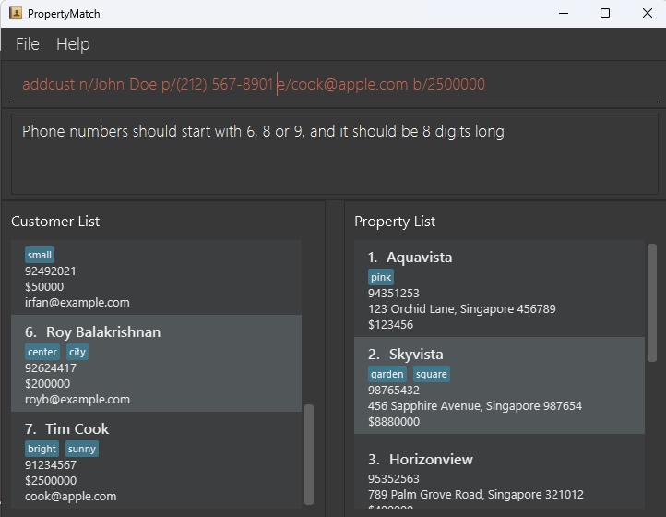Image resolution: width=666 pixels, height=517 pixels.
Task: Click email royb@example.com
Action: 77,400
